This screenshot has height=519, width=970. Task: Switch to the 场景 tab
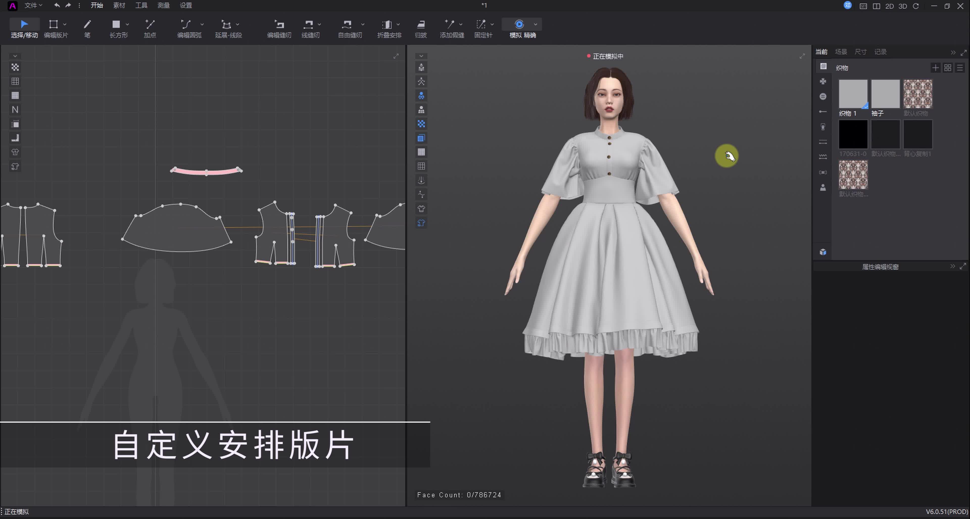coord(841,51)
